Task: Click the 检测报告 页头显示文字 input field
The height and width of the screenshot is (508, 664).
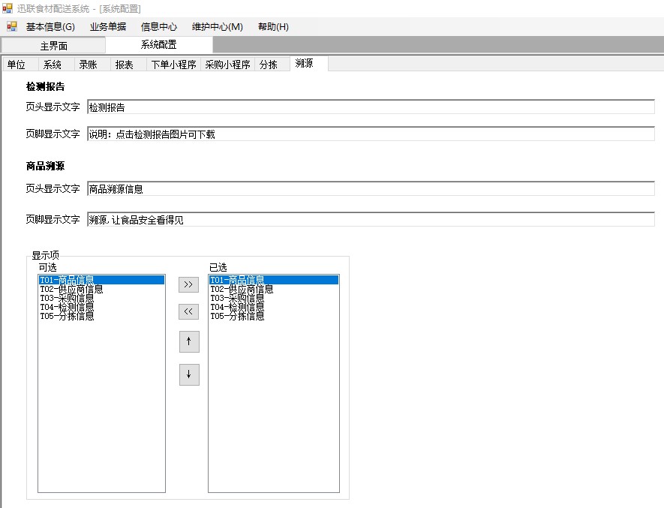Action: (x=371, y=107)
